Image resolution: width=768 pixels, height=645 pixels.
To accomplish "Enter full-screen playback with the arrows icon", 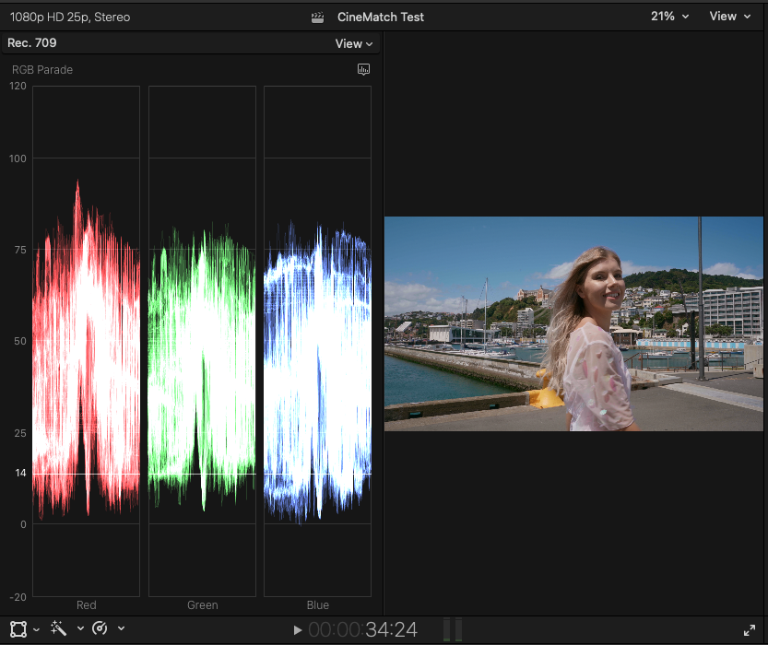I will coord(750,630).
